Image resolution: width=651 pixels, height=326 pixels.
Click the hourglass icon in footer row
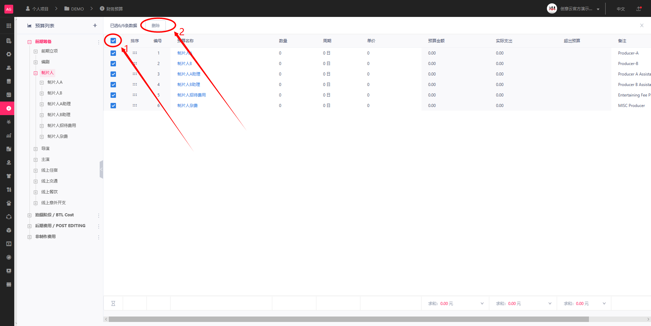tap(113, 304)
